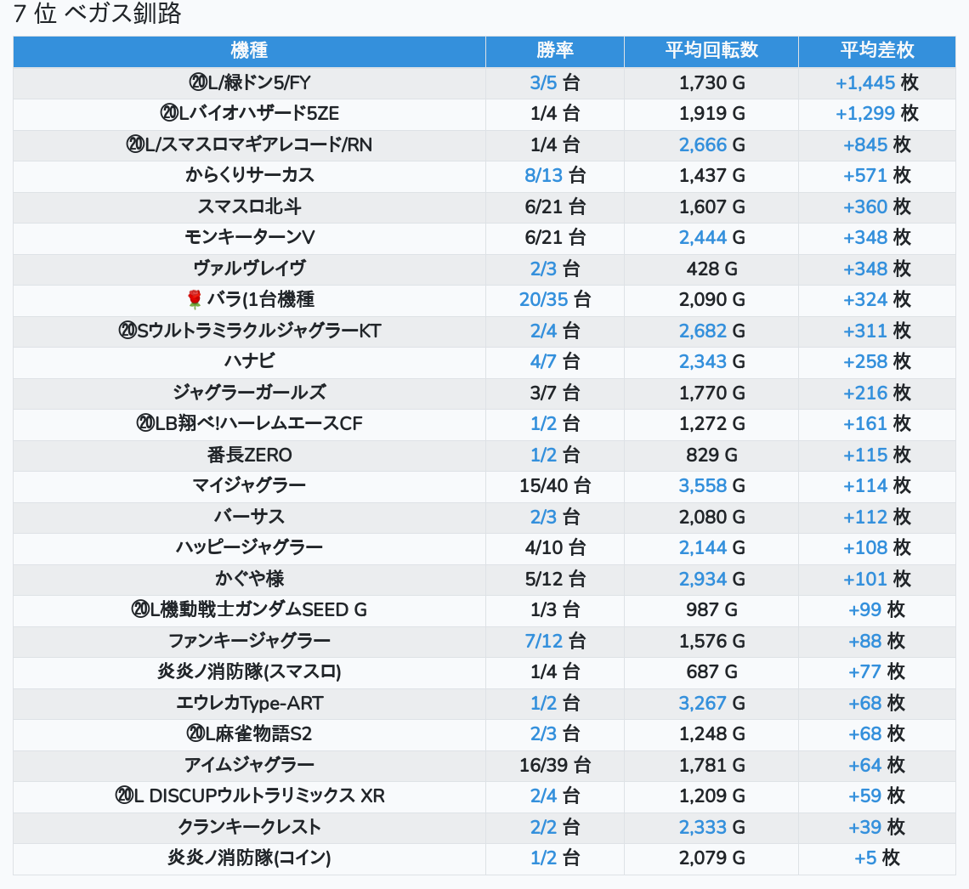This screenshot has height=889, width=969.
Task: Select ⑳L DISCUPウルトラリミックス XR name
Action: 249,796
